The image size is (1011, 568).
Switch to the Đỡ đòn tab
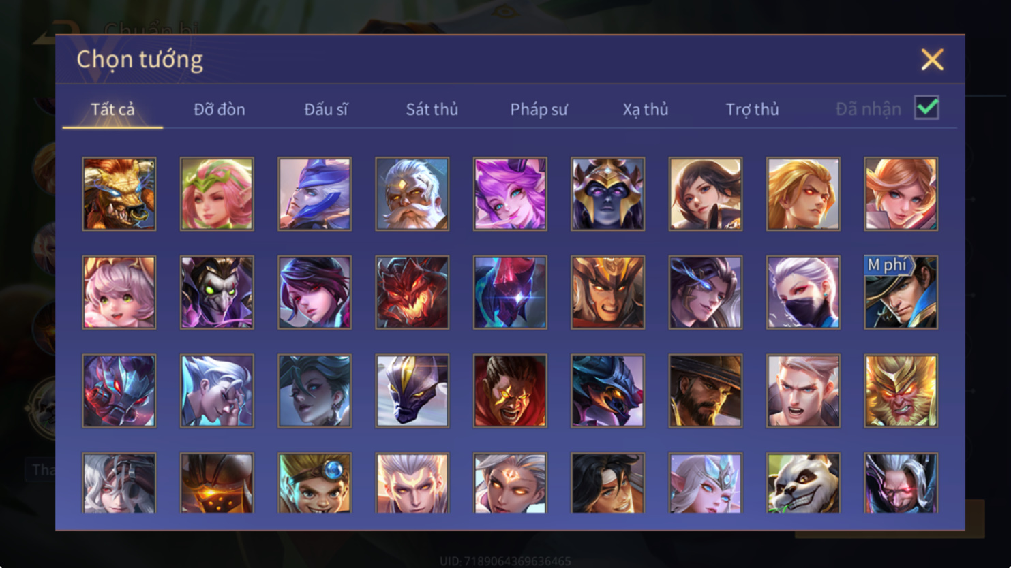[220, 109]
